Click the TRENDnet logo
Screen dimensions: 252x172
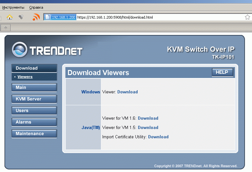(47, 50)
